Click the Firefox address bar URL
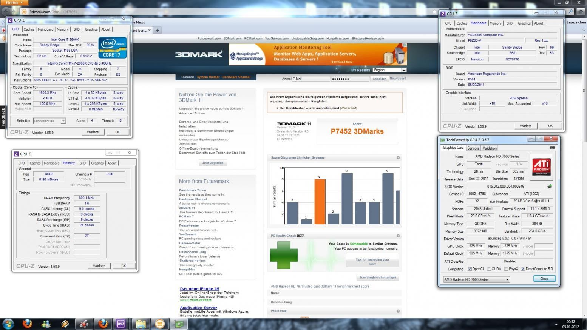Screen dimensions: 587x330 [x=53, y=12]
